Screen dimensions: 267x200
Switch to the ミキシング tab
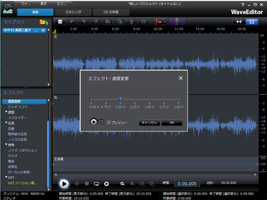(x=73, y=12)
